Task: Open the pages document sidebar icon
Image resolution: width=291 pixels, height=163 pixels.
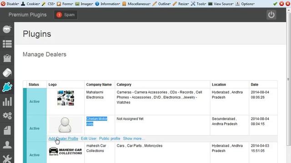Action: point(7,130)
